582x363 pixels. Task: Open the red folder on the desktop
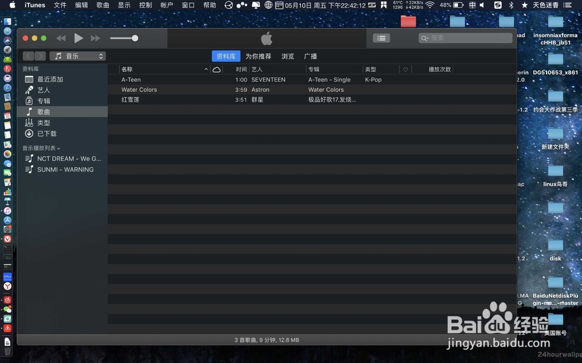(x=409, y=21)
